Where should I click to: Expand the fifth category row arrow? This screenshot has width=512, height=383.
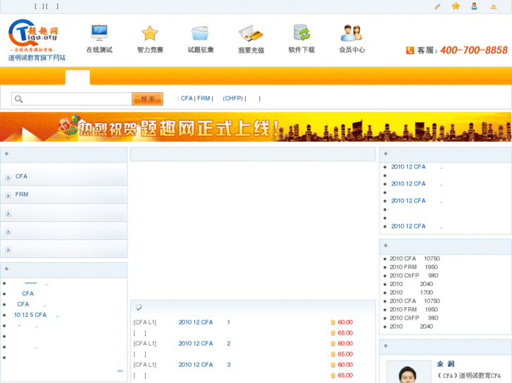(x=8, y=249)
